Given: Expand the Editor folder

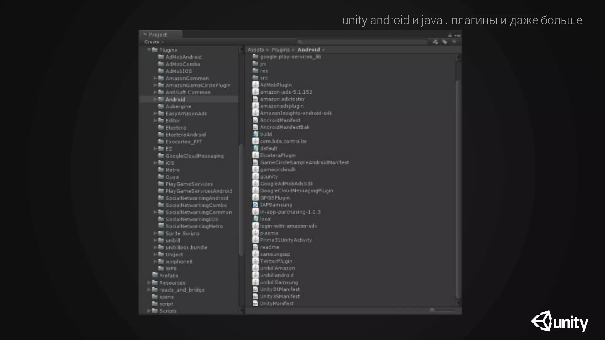Looking at the screenshot, I should 155,120.
